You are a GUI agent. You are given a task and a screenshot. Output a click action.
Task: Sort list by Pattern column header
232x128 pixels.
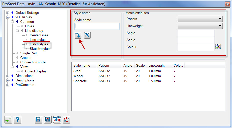click(x=109, y=65)
